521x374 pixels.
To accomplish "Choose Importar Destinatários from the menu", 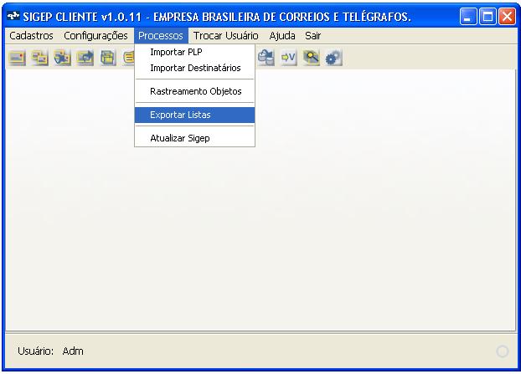I will click(x=194, y=68).
